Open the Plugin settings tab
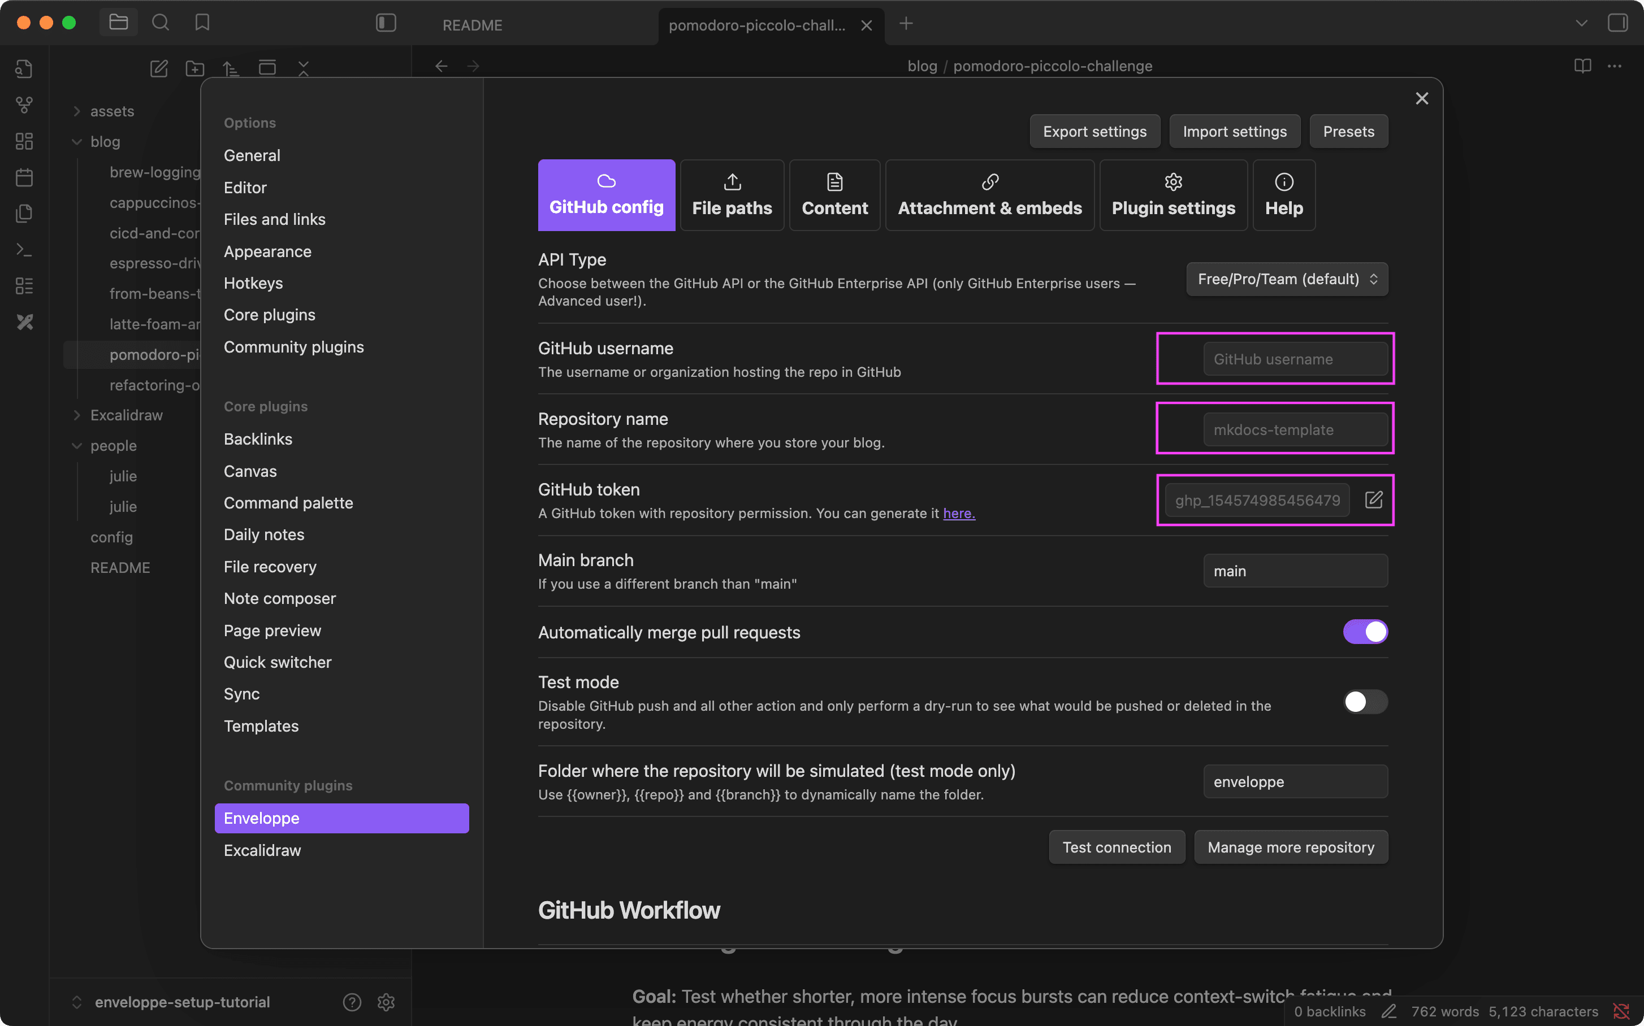 1174,195
